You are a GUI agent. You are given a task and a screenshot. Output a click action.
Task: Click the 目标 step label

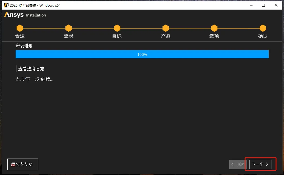[117, 36]
